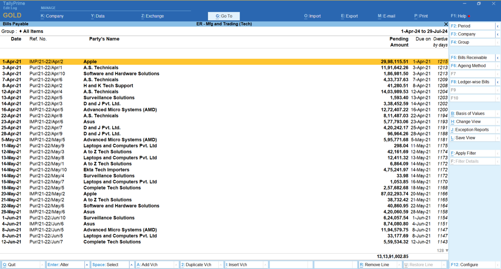Open the E-mail menu
501x269 pixels.
point(387,16)
